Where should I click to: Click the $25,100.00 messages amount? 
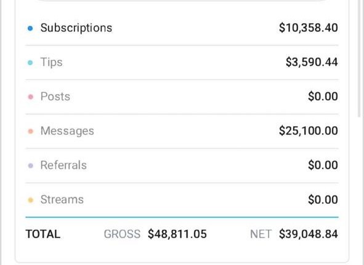click(x=309, y=131)
